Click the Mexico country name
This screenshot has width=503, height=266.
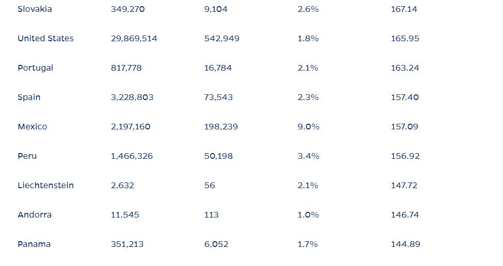click(32, 127)
